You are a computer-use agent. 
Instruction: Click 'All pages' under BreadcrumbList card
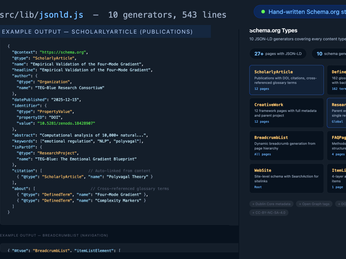(263, 154)
